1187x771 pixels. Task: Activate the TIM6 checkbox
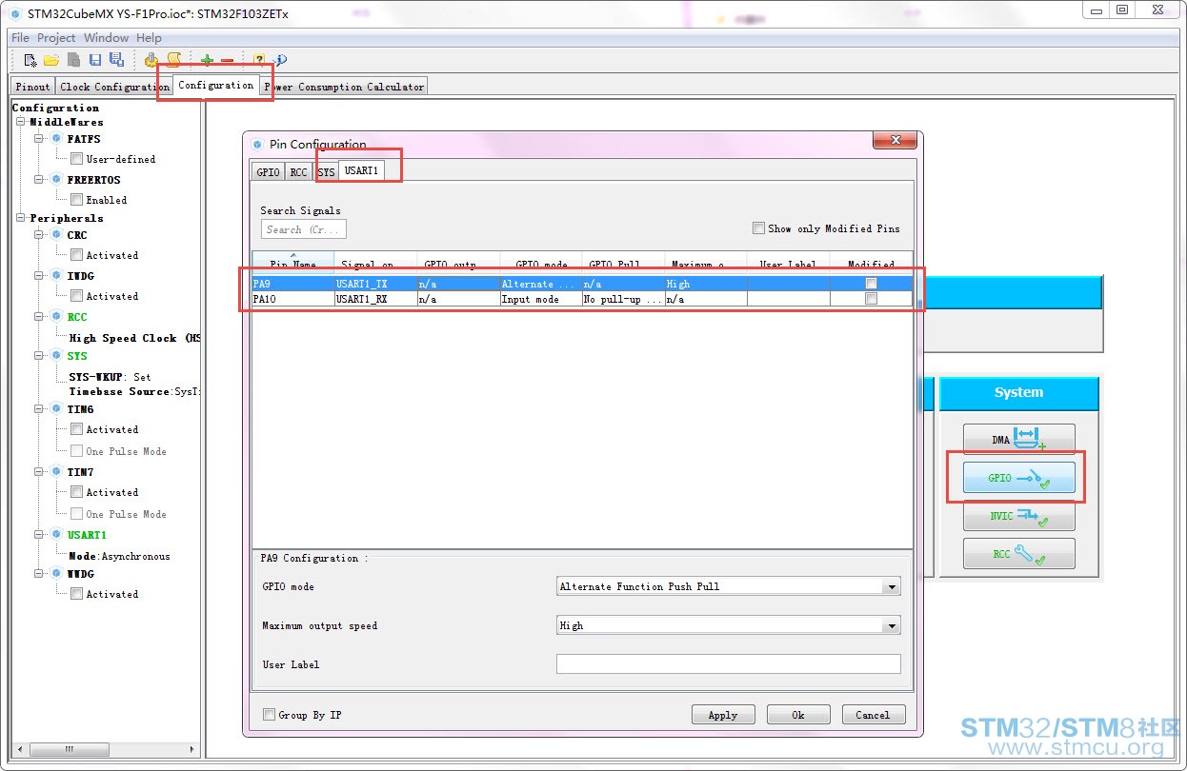(x=76, y=429)
